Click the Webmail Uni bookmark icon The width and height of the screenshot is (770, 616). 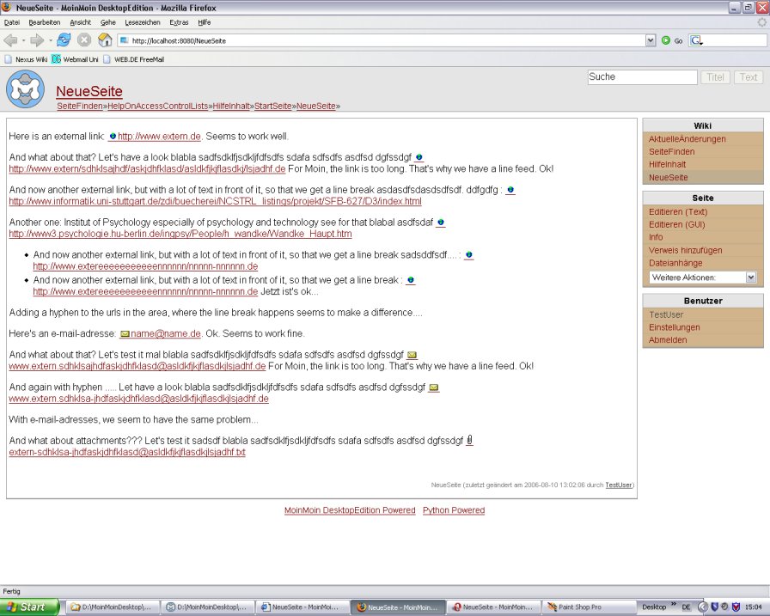coord(57,59)
